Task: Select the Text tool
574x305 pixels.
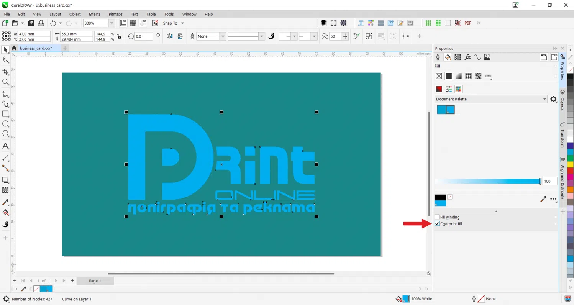Action: click(x=5, y=146)
